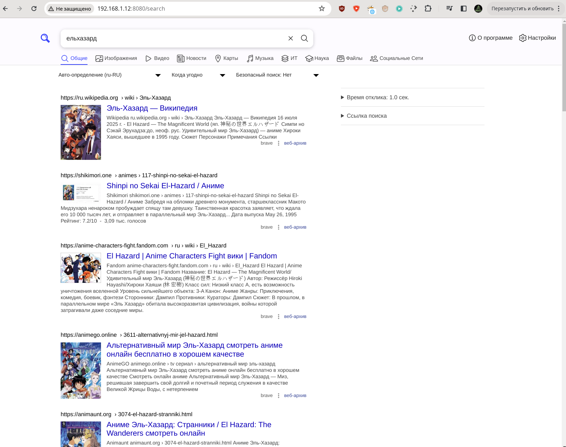The width and height of the screenshot is (566, 447).
Task: Show site security info 'Не защищено'
Action: pyautogui.click(x=70, y=9)
